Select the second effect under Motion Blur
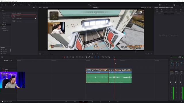This screenshot has height=103, width=184. coord(24,18)
